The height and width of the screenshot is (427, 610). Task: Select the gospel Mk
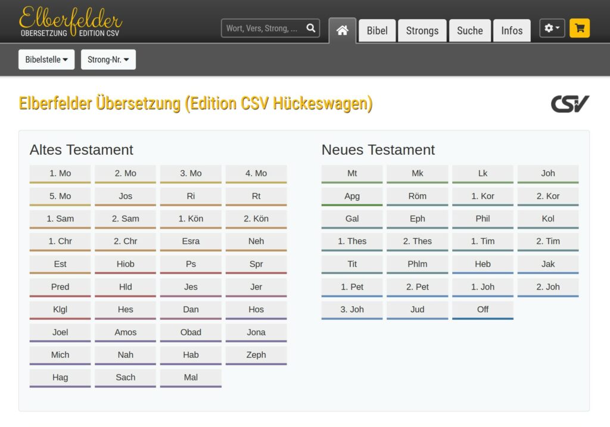pos(417,174)
